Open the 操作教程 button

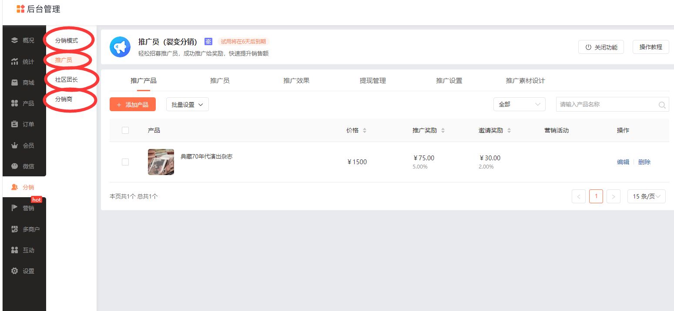(651, 47)
